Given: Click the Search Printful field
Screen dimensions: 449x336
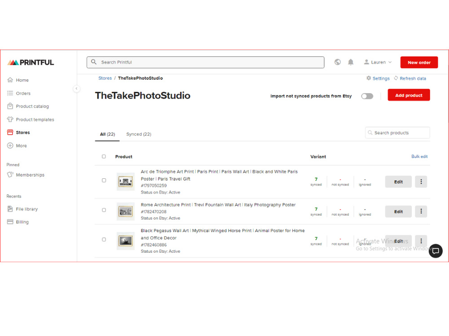Looking at the screenshot, I should point(205,62).
